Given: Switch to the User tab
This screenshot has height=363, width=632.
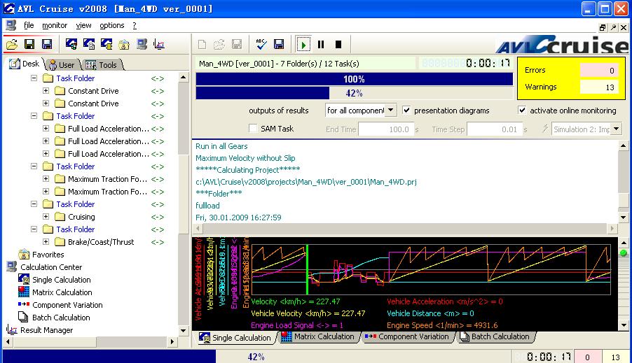Looking at the screenshot, I should coord(62,65).
